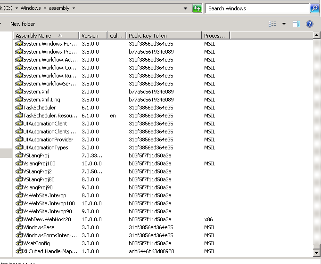This screenshot has width=321, height=264.
Task: Click the scrollbar down arrow
Action: tap(317, 253)
